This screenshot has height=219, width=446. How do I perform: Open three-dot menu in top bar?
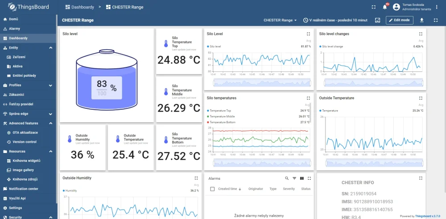(437, 7)
